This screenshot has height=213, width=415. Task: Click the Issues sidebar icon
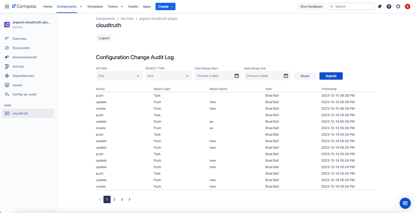(x=7, y=85)
